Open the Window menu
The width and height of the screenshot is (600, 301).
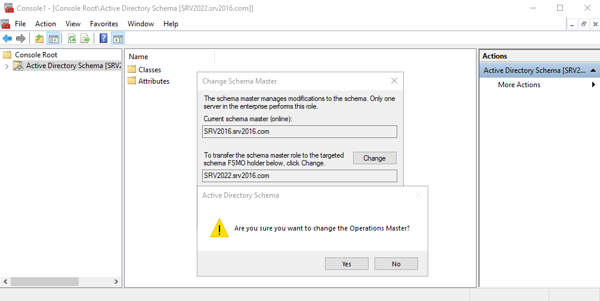tap(140, 24)
